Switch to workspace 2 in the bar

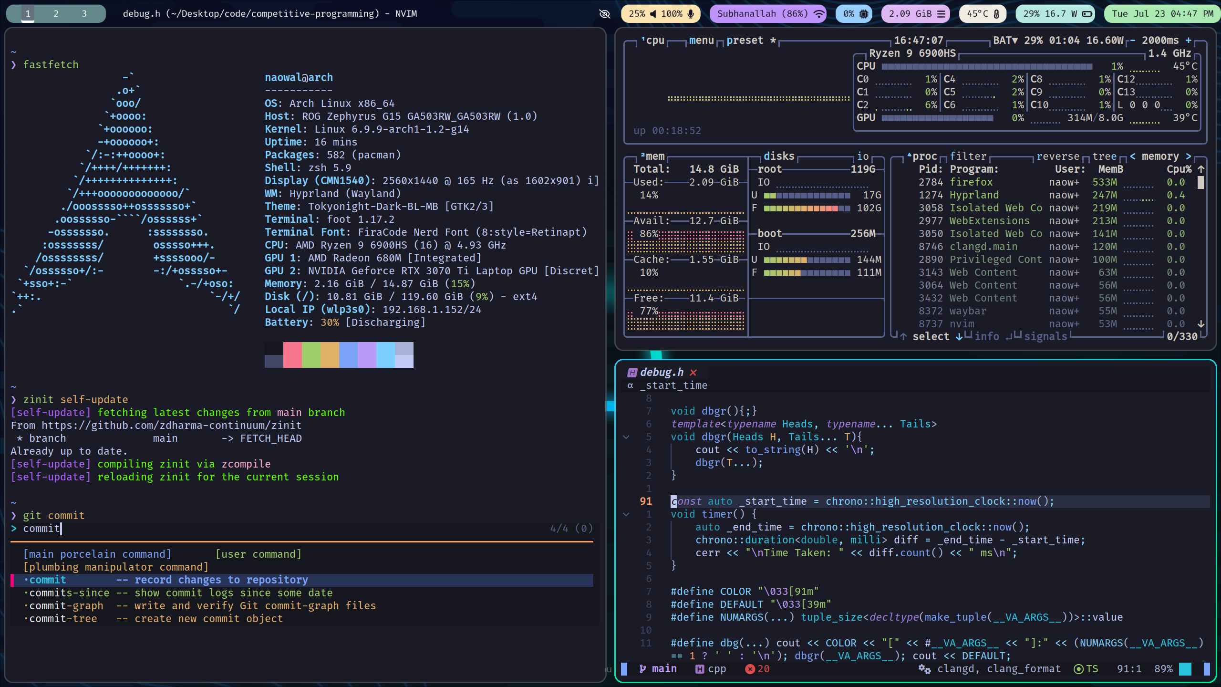(x=56, y=14)
